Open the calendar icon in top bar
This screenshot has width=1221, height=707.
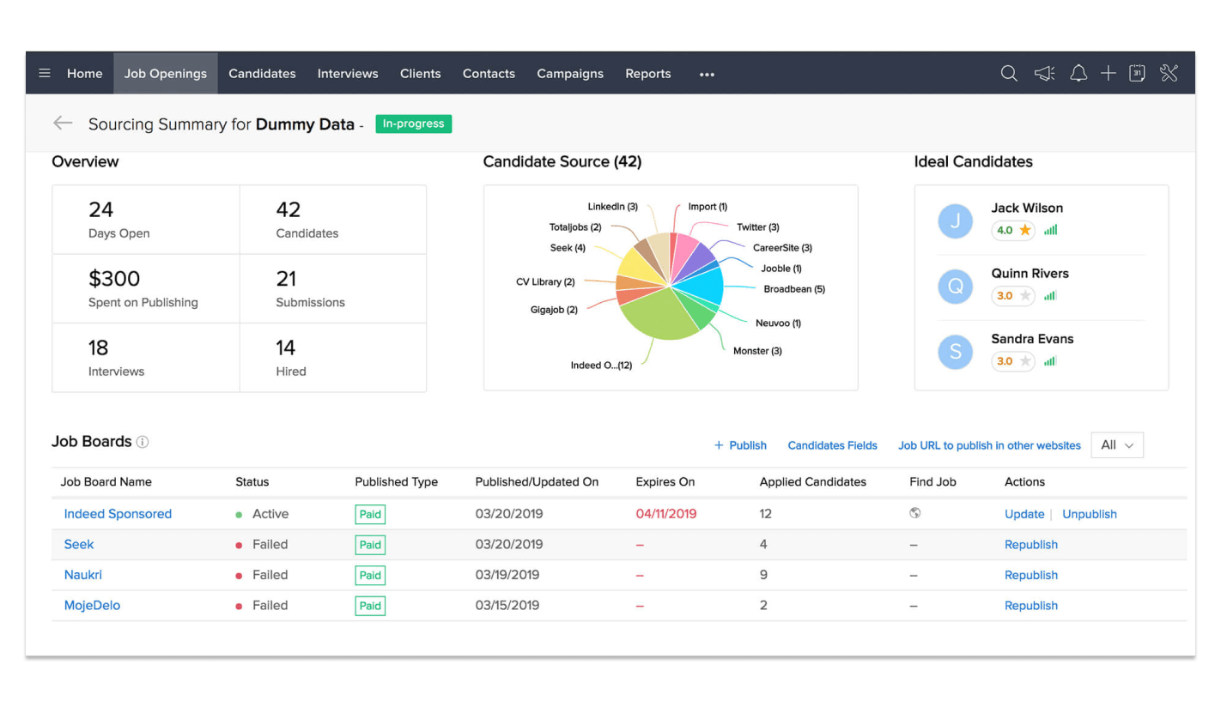click(x=1137, y=74)
